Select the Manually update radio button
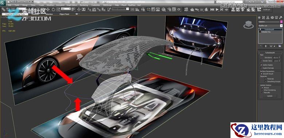284x138 pixels. tap(262, 93)
